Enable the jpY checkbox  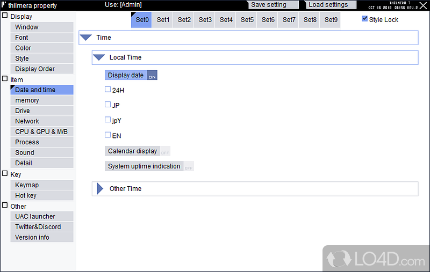coord(108,120)
